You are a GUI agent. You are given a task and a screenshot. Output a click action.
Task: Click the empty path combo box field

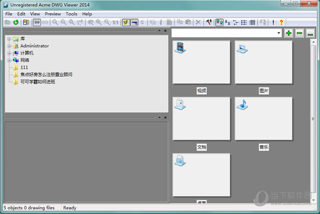click(224, 33)
